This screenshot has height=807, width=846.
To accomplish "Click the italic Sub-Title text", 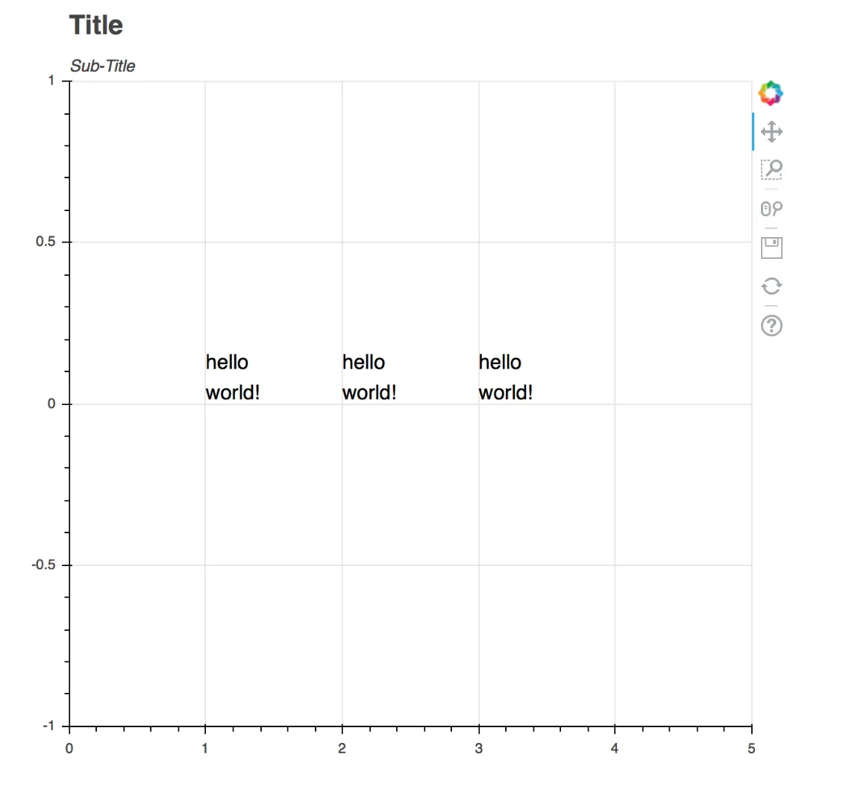I will (x=103, y=66).
